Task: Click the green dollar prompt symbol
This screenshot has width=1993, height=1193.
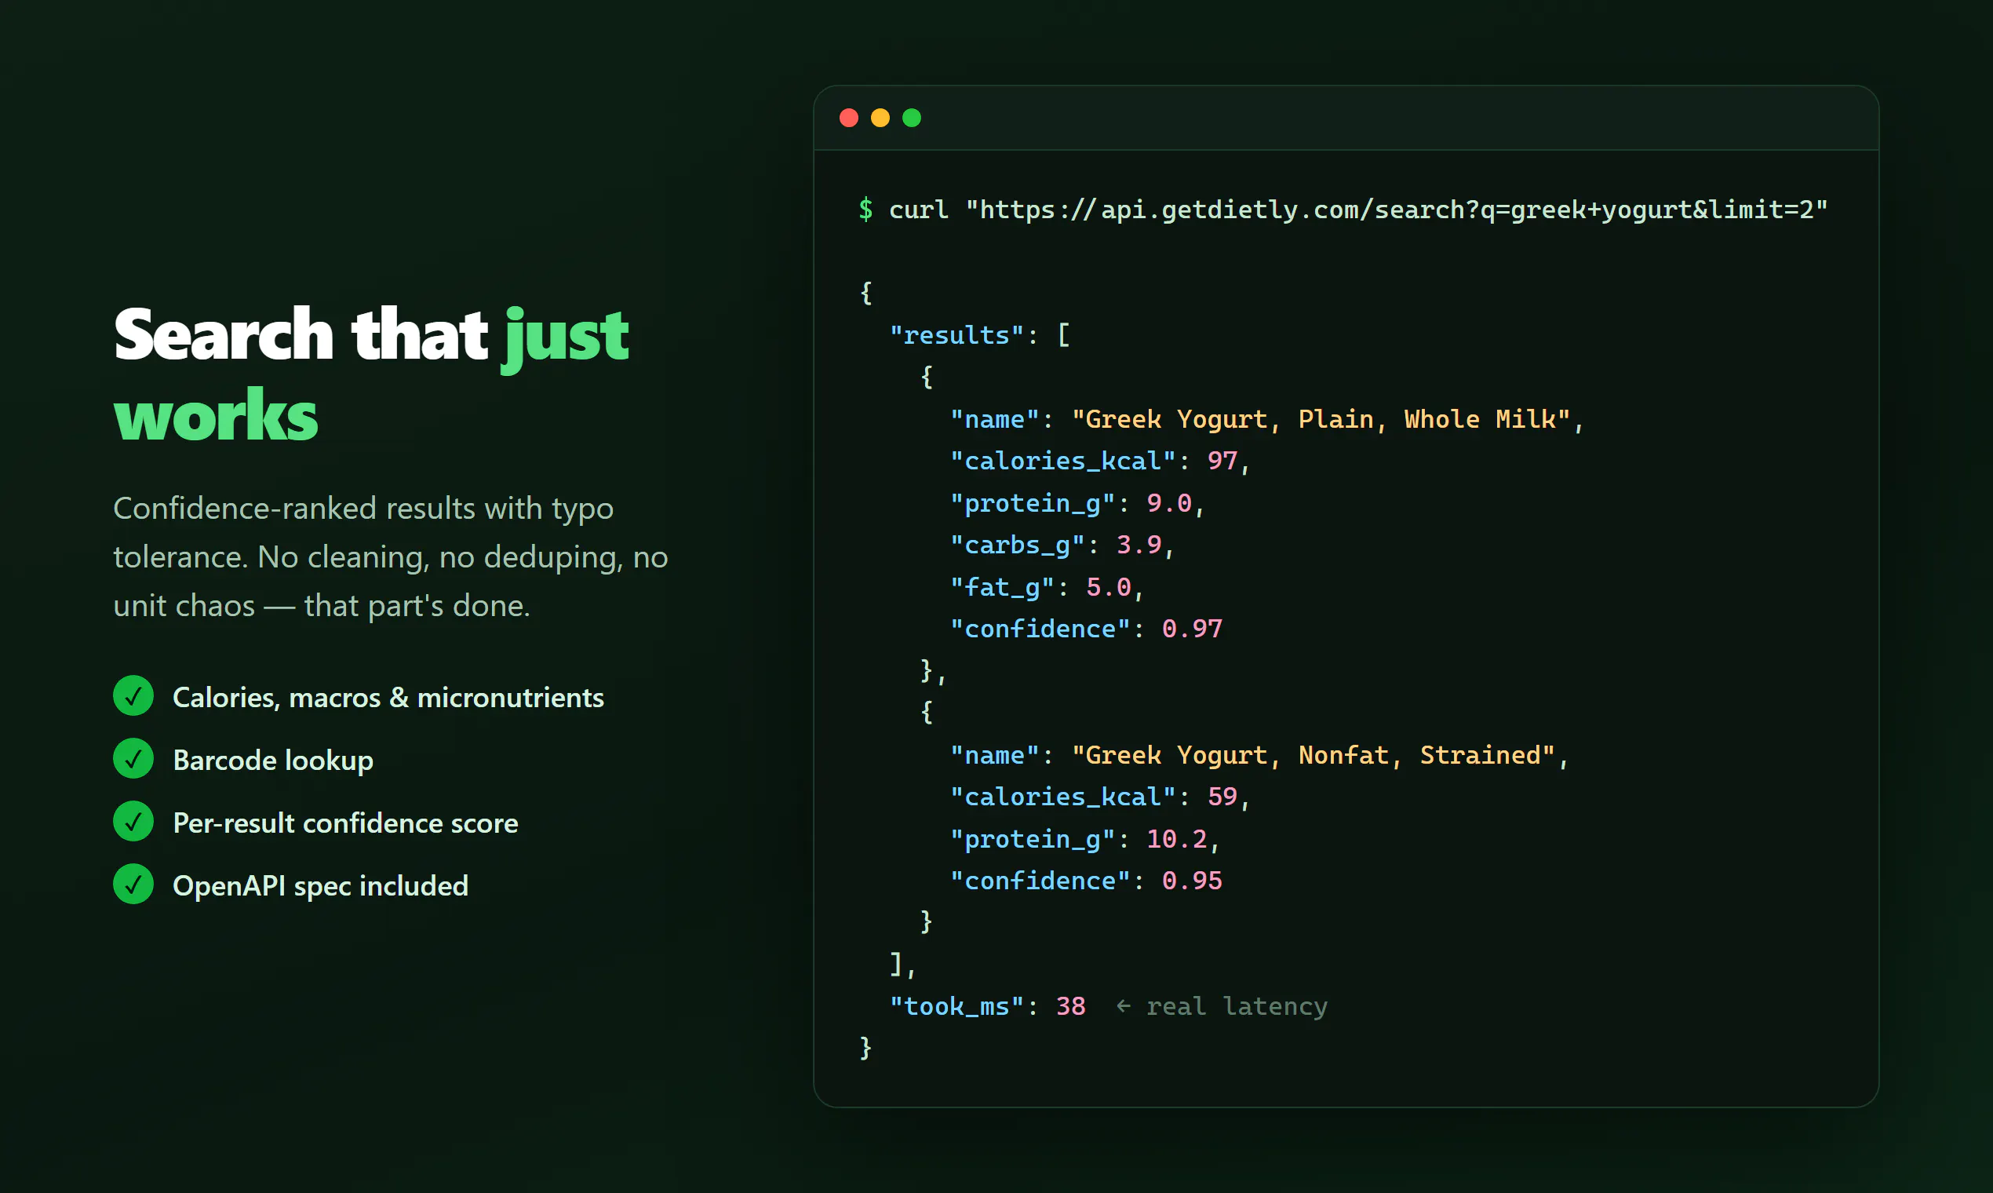Action: pos(865,210)
